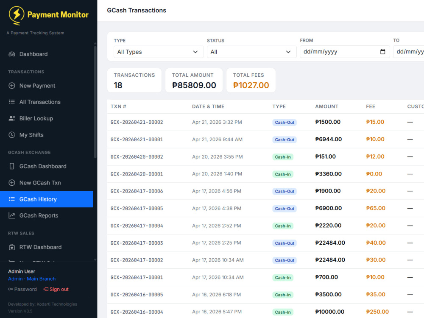Open Biller Lookup
Image resolution: width=424 pixels, height=318 pixels.
(x=47, y=118)
